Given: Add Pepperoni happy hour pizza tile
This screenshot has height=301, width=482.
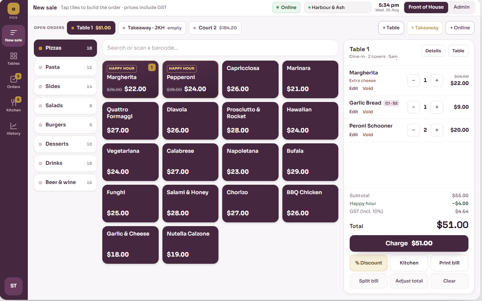Looking at the screenshot, I should pos(190,79).
